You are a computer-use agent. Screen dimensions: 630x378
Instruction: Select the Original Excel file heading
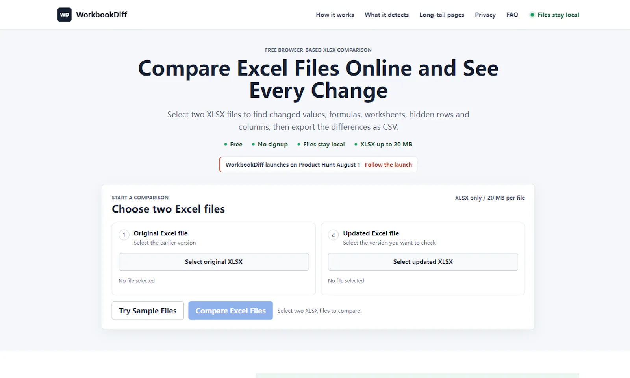pyautogui.click(x=161, y=233)
